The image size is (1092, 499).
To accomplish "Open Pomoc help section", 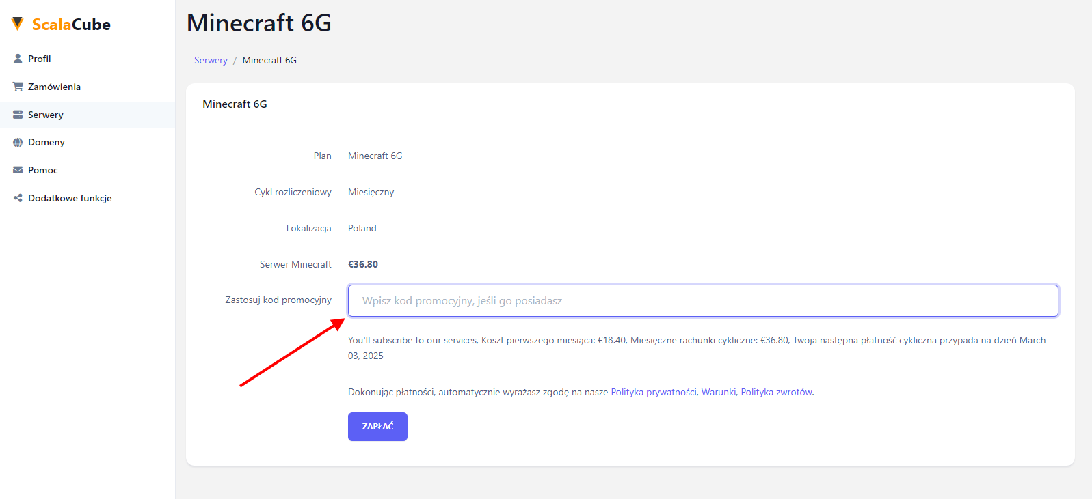I will coord(88,170).
